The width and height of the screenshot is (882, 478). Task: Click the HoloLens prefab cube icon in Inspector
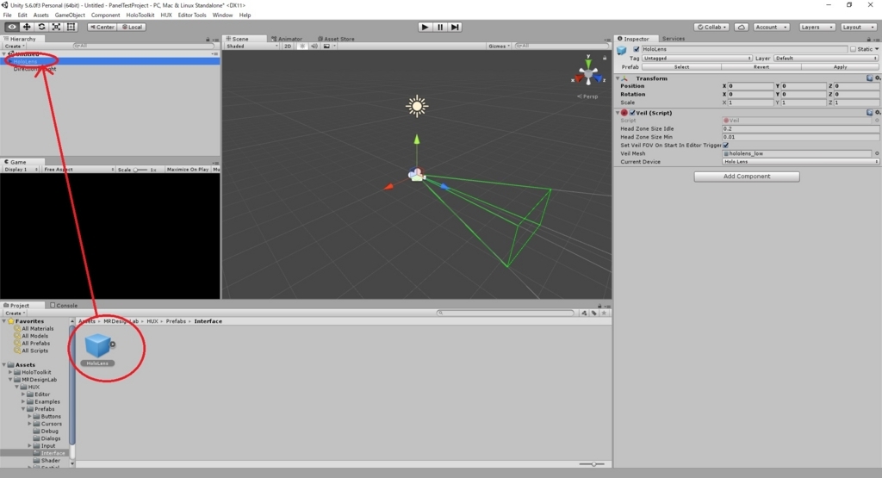tap(622, 51)
